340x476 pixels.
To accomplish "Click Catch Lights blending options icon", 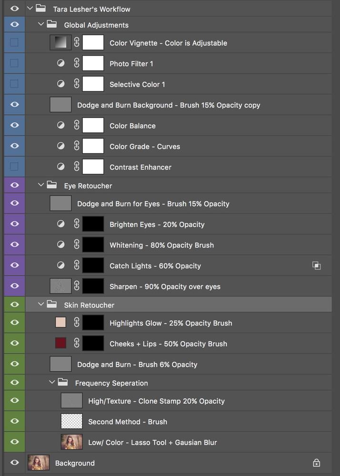I will point(316,266).
